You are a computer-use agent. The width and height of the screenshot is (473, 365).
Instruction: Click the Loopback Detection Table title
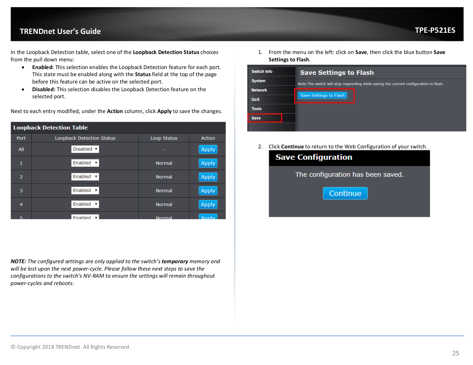tap(51, 127)
